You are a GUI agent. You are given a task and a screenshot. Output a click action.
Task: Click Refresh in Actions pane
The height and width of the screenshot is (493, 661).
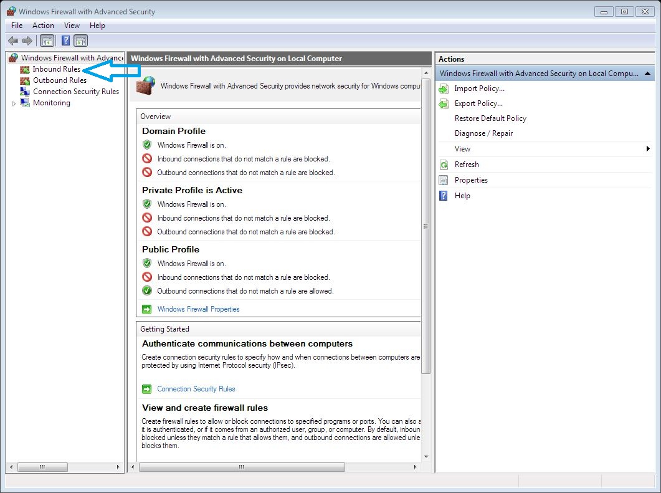pyautogui.click(x=467, y=165)
